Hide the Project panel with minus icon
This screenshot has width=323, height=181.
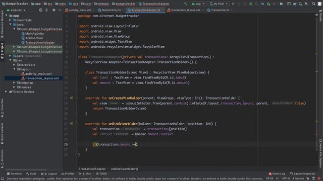[x=60, y=10]
